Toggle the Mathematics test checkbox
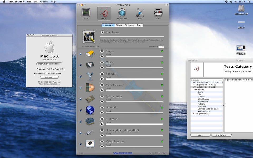This screenshot has height=158, width=253. (x=81, y=99)
